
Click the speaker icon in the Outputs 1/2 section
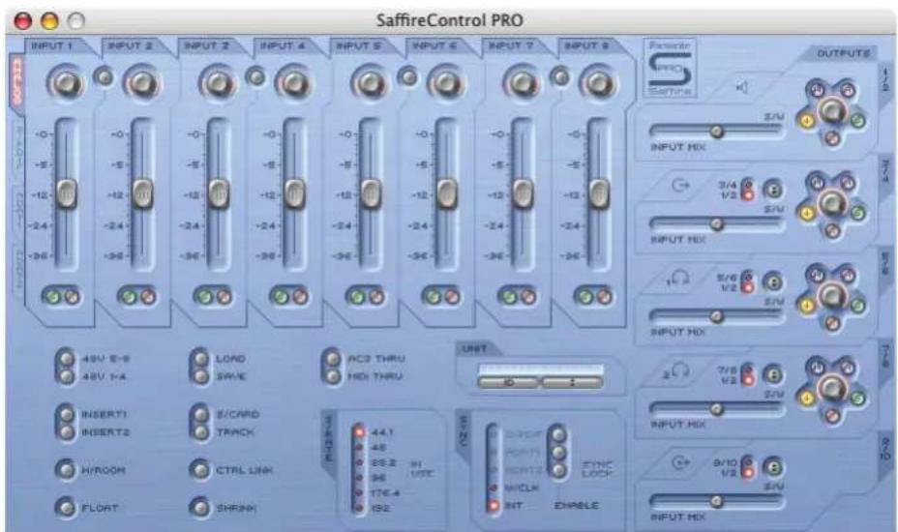tap(742, 88)
